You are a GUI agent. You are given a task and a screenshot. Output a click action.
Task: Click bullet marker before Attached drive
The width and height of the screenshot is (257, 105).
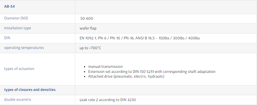[85, 77]
